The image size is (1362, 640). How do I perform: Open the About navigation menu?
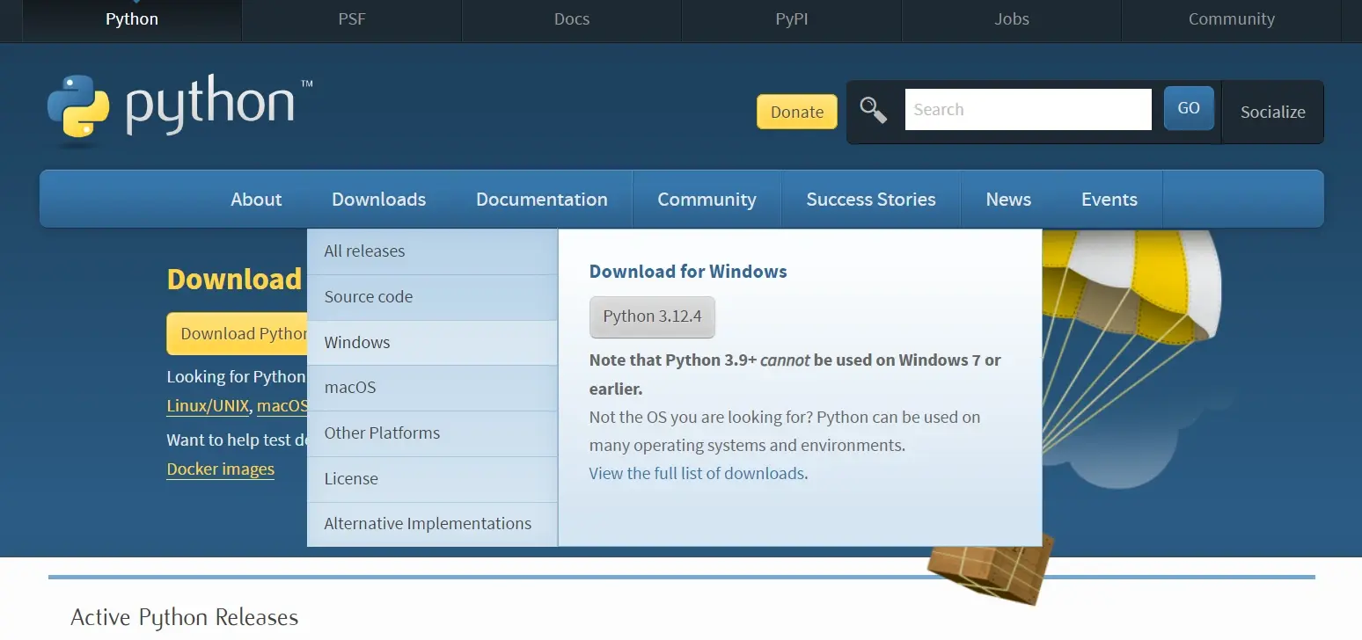(256, 200)
